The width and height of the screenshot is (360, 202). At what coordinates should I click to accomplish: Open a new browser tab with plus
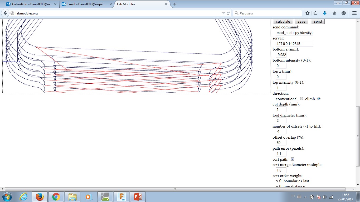point(175,4)
